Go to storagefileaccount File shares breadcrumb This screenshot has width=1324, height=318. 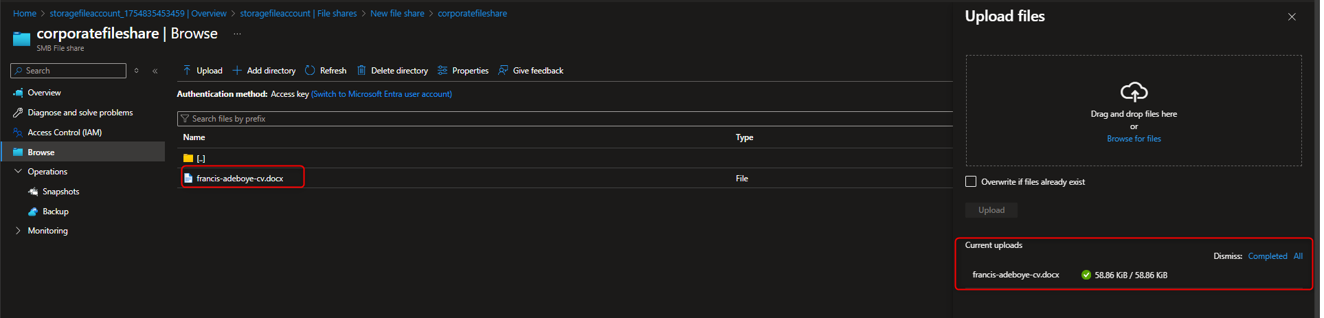pyautogui.click(x=298, y=14)
